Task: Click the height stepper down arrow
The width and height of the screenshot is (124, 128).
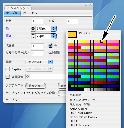Action: click(33, 37)
